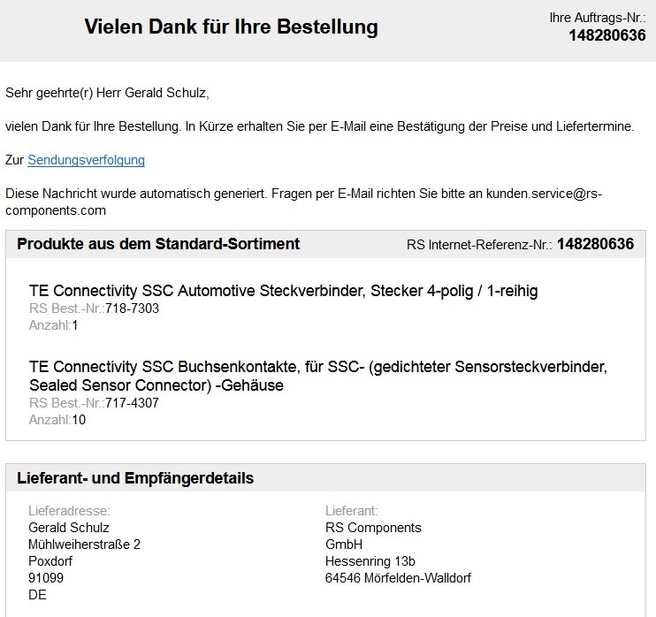Click the street Mühlweiherstraße 2
656x617 pixels.
coord(85,545)
